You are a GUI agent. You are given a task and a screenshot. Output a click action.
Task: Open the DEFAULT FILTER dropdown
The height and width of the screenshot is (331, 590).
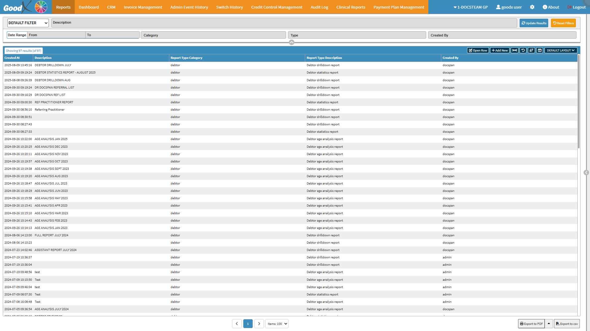pyautogui.click(x=28, y=23)
